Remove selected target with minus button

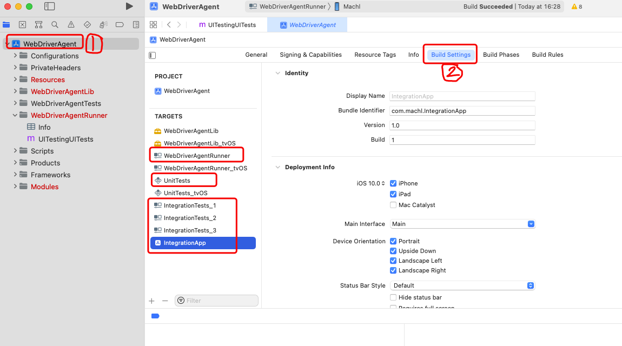[x=165, y=301]
